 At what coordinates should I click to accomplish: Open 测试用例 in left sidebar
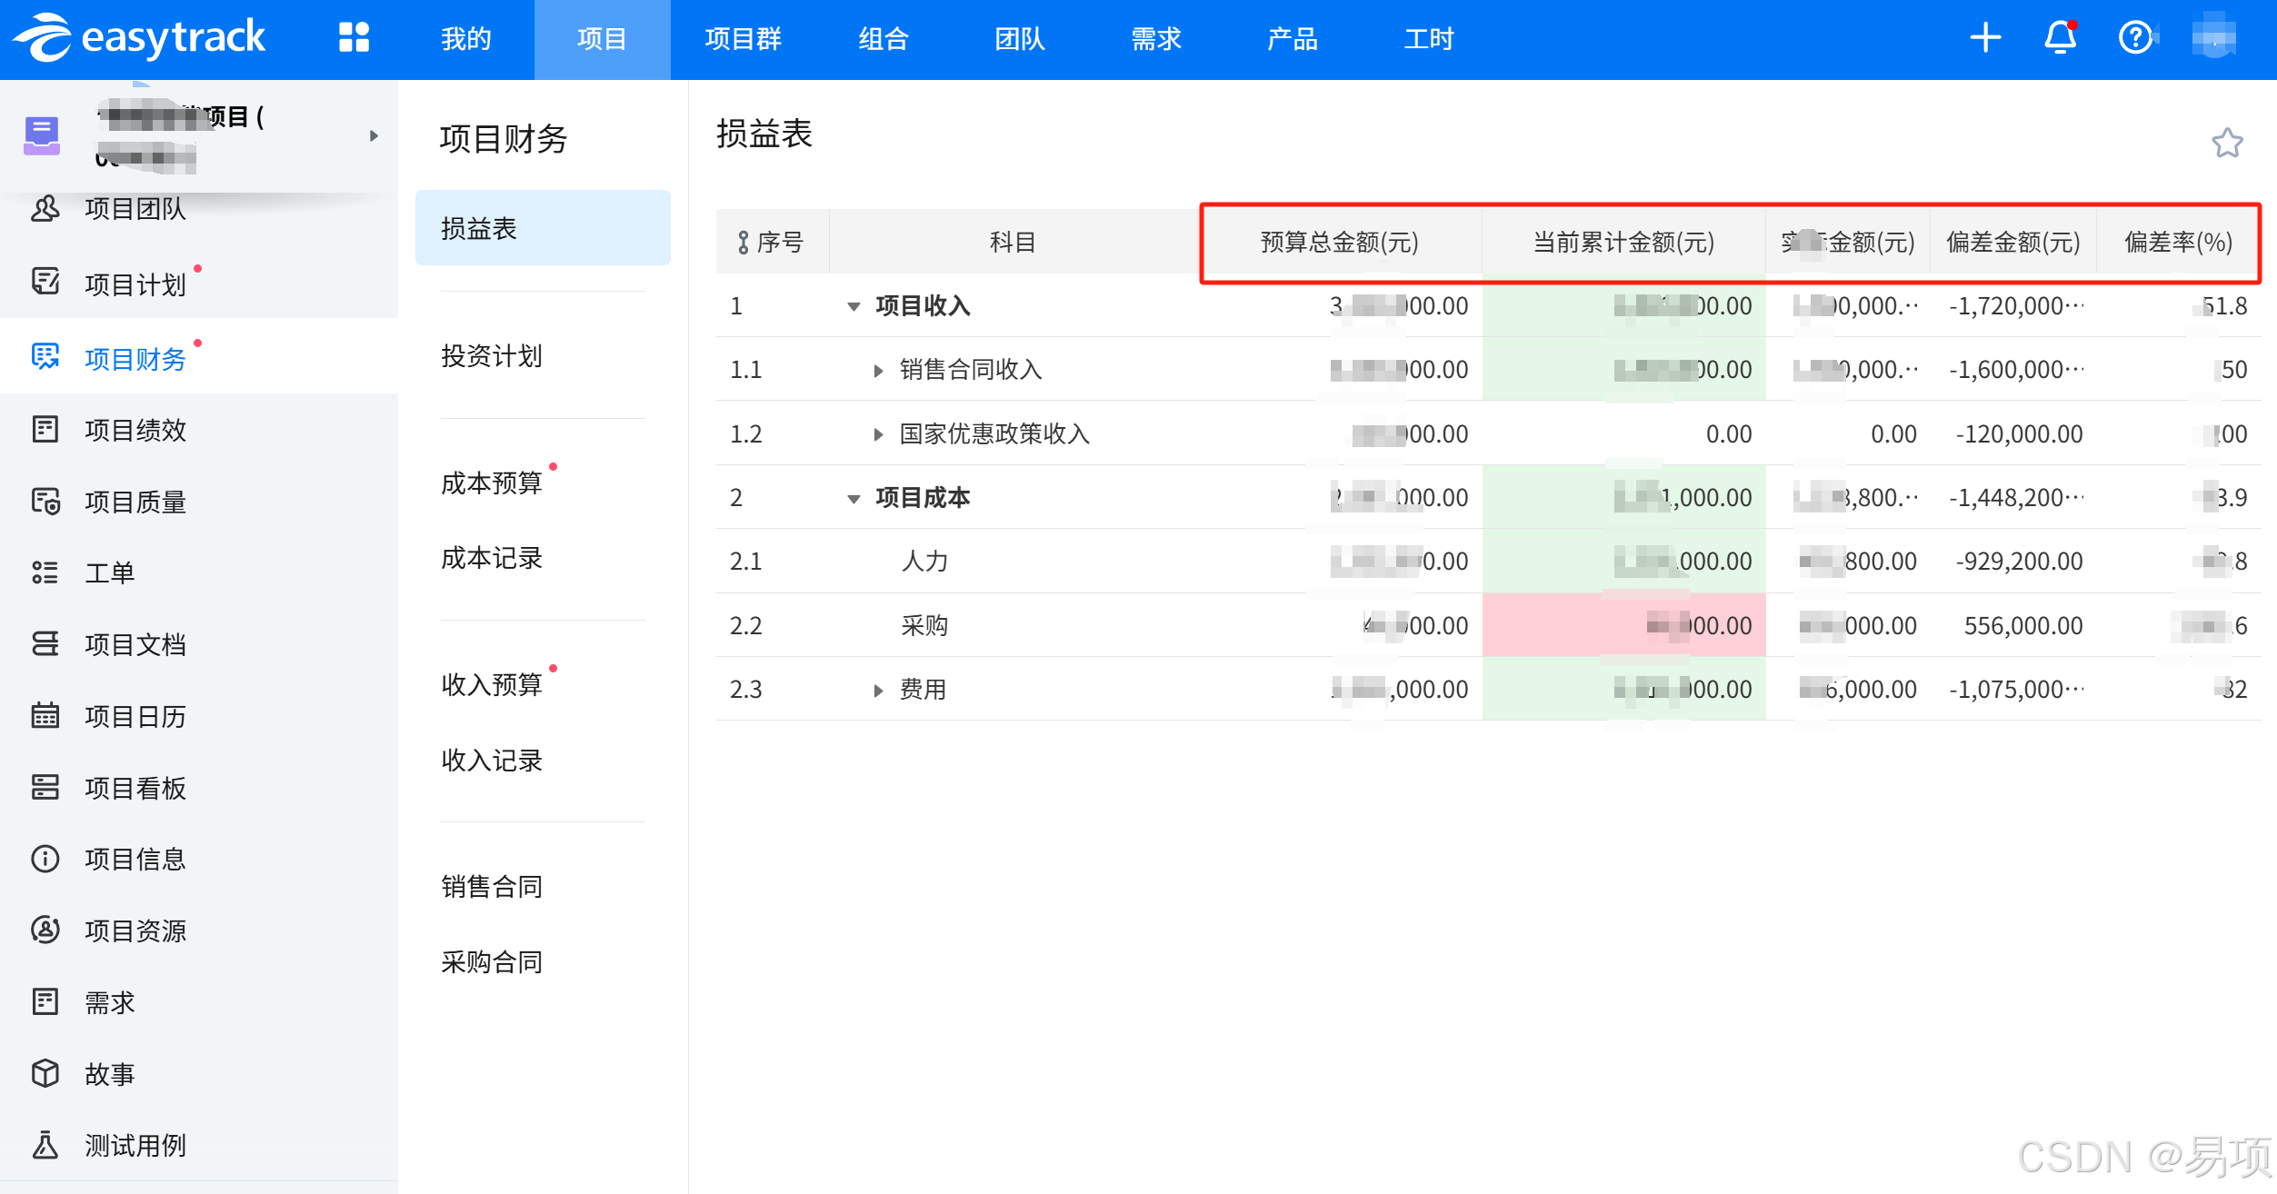tap(135, 1146)
